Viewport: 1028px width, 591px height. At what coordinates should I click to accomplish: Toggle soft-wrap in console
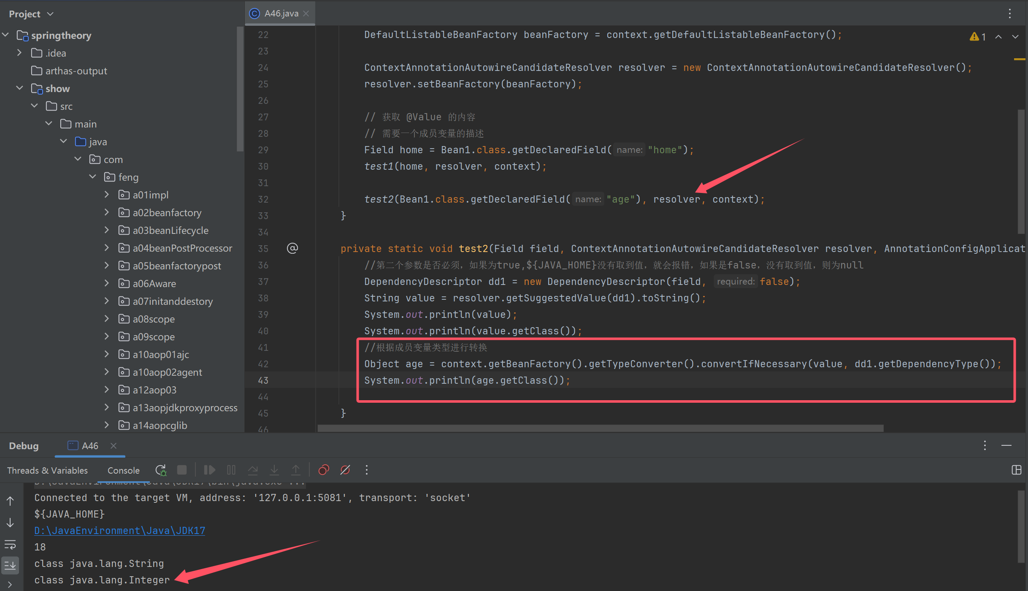(10, 544)
